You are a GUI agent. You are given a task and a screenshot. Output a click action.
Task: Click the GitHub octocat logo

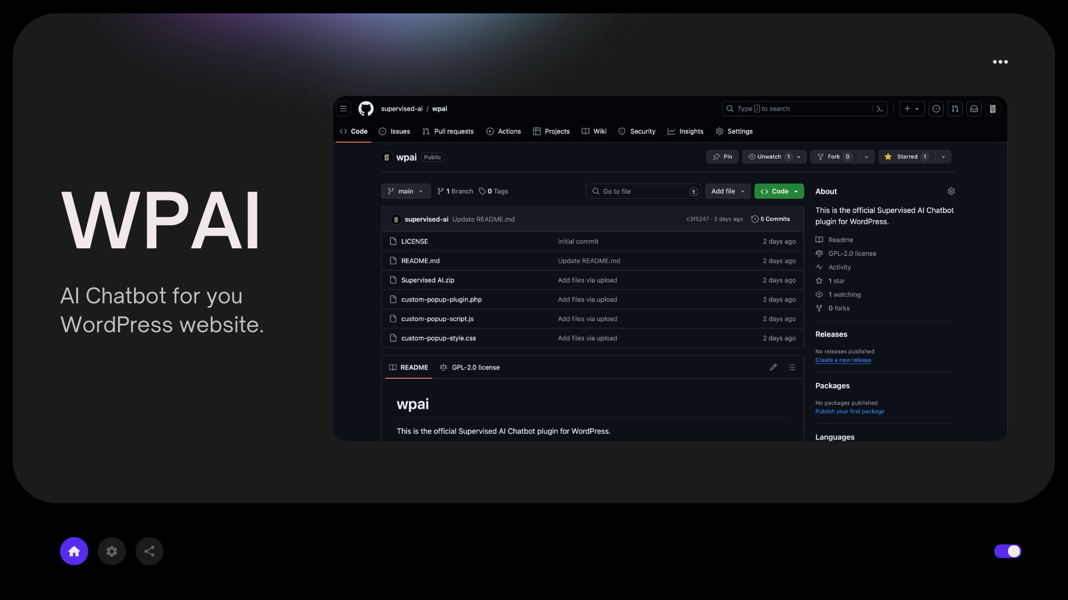[x=366, y=109]
